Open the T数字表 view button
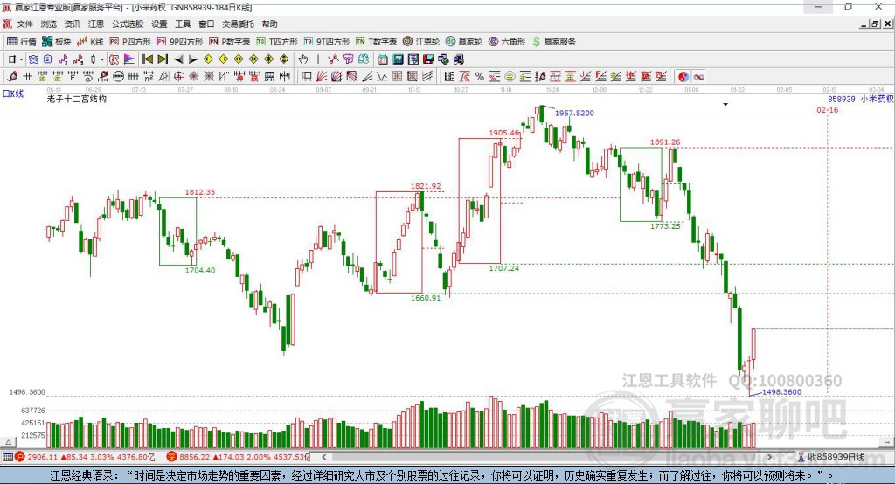This screenshot has height=484, width=895. 376,41
